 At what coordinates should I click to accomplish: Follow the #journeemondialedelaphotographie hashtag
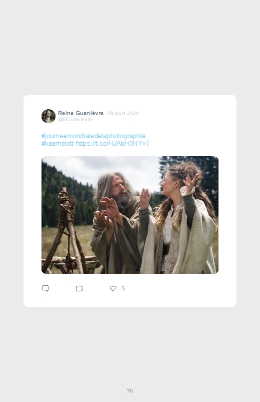(x=93, y=136)
